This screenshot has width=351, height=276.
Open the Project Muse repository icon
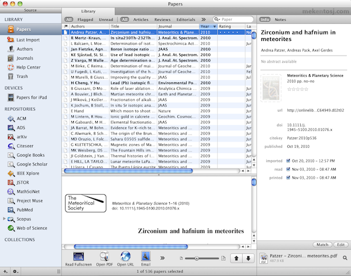point(11,201)
